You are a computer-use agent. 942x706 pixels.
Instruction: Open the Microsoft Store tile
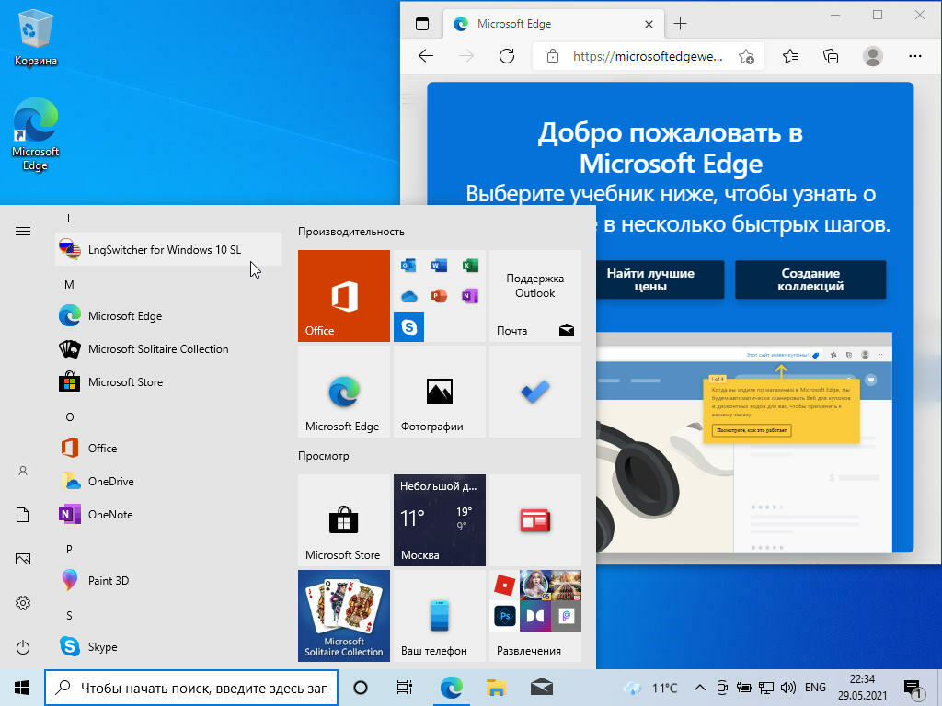click(x=344, y=520)
